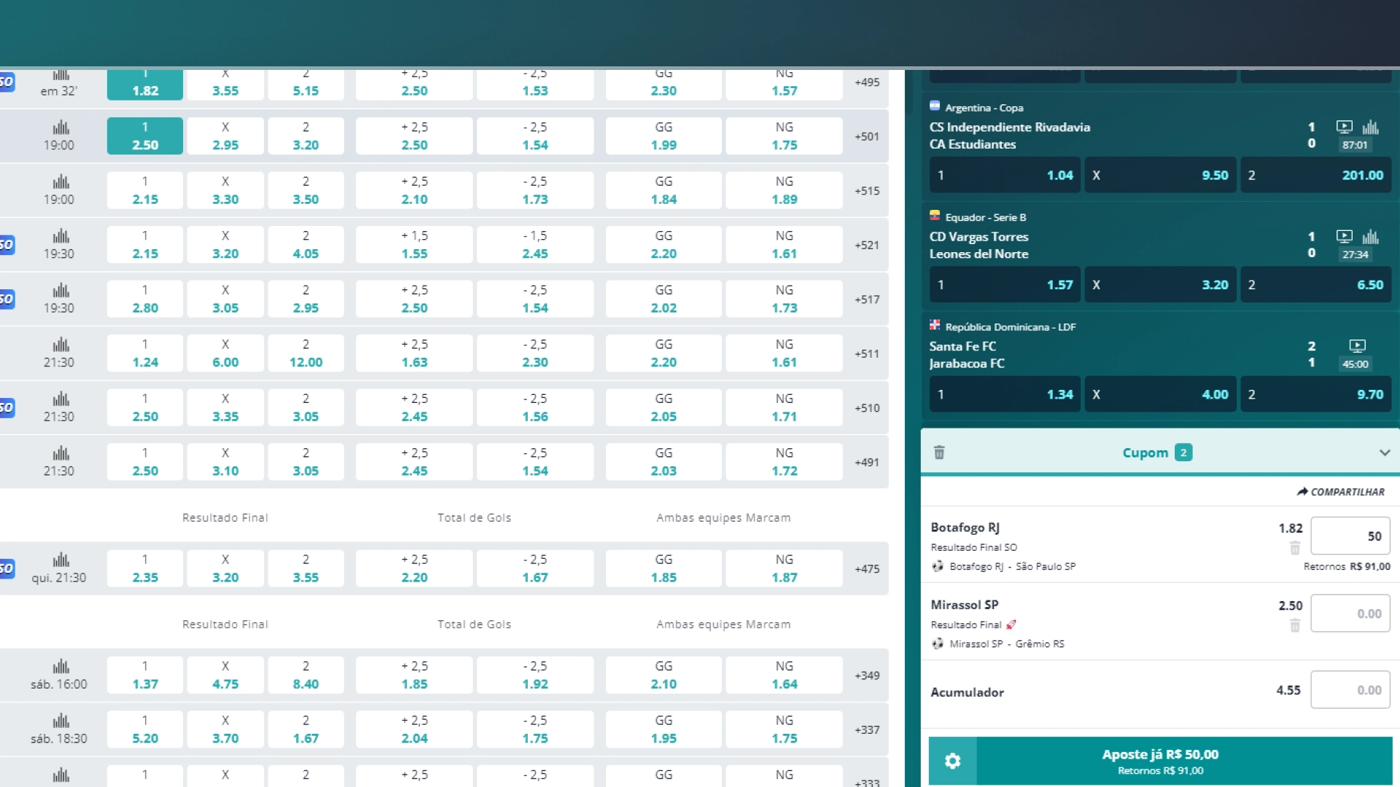
Task: Click the first Resultado Final column header
Action: [x=225, y=517]
